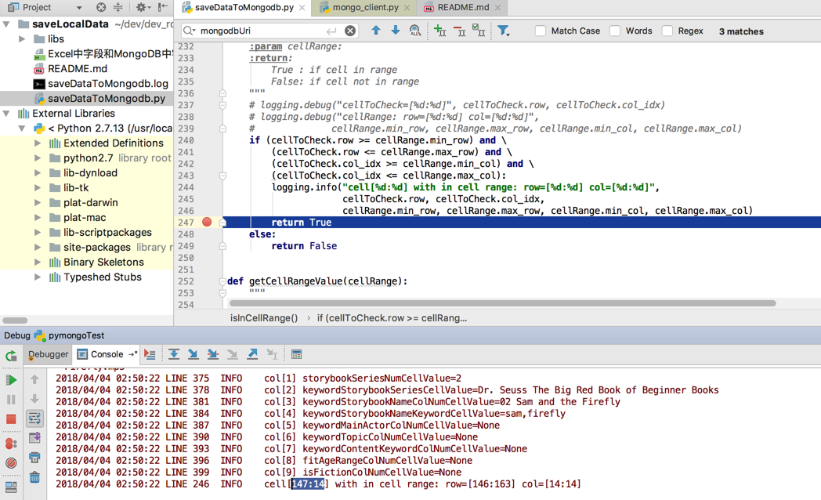
Task: Open the search filter funnel icon
Action: coord(503,31)
